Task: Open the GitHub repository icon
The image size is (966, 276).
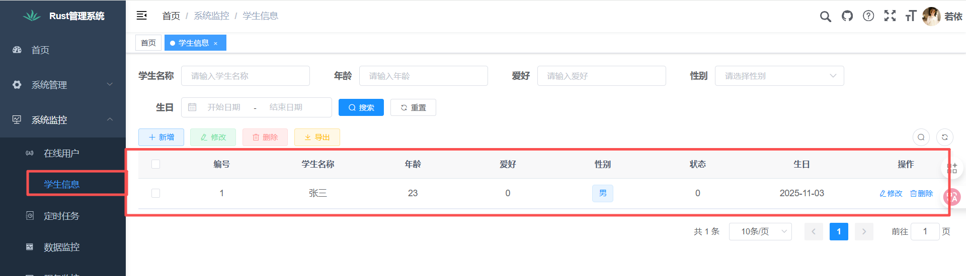Action: (x=847, y=16)
